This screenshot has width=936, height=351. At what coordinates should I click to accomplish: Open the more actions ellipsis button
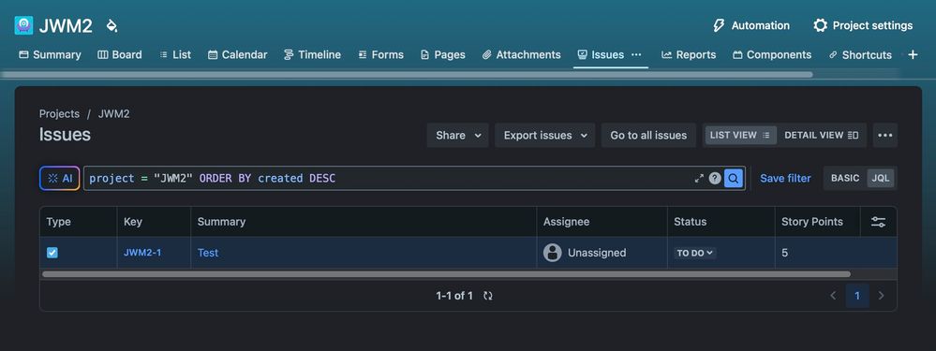tap(885, 136)
